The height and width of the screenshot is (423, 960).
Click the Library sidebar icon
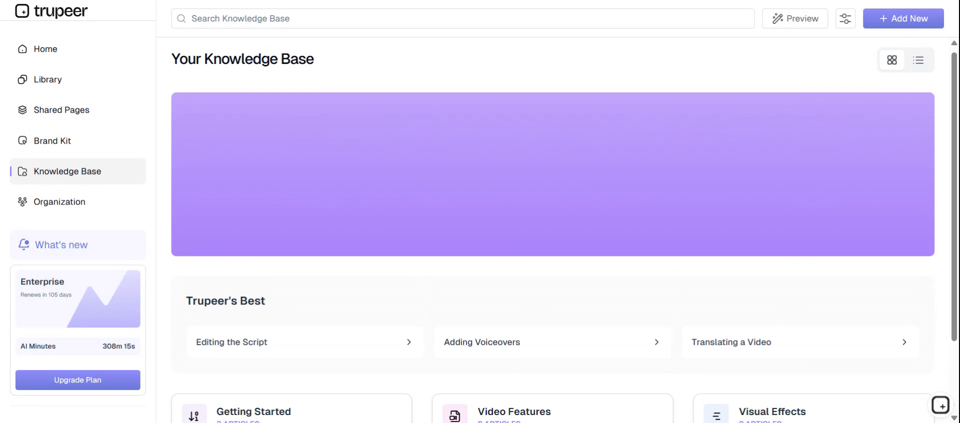[22, 79]
